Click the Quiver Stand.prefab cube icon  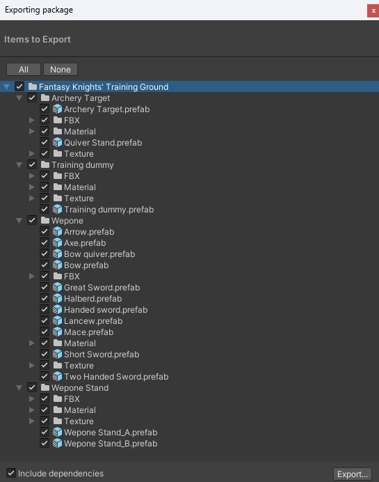point(57,142)
